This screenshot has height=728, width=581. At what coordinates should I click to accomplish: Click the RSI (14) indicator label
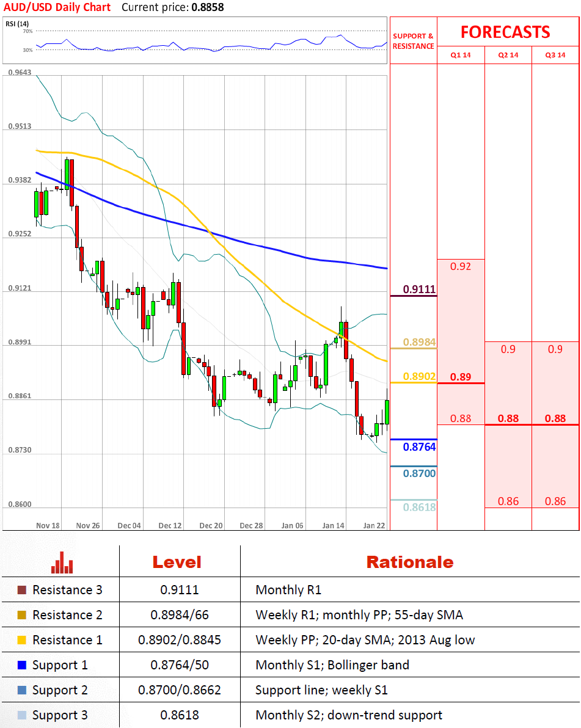point(17,24)
